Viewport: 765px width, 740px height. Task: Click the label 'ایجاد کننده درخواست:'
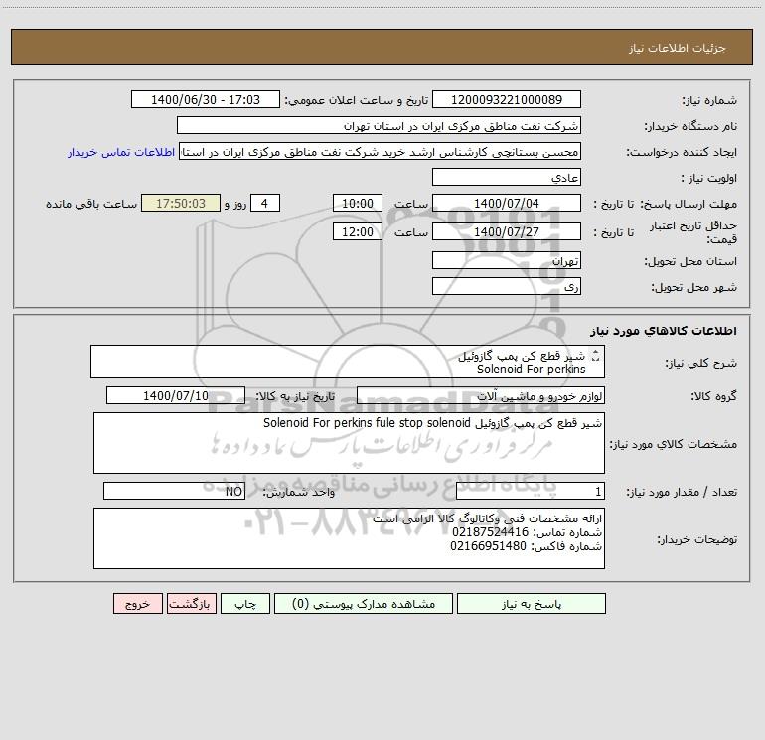[x=682, y=152]
